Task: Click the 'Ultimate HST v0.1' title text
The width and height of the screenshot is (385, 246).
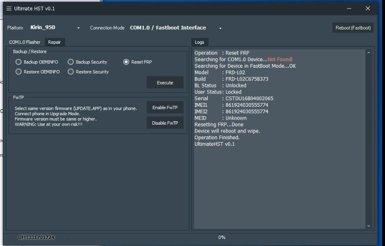Action: point(34,8)
